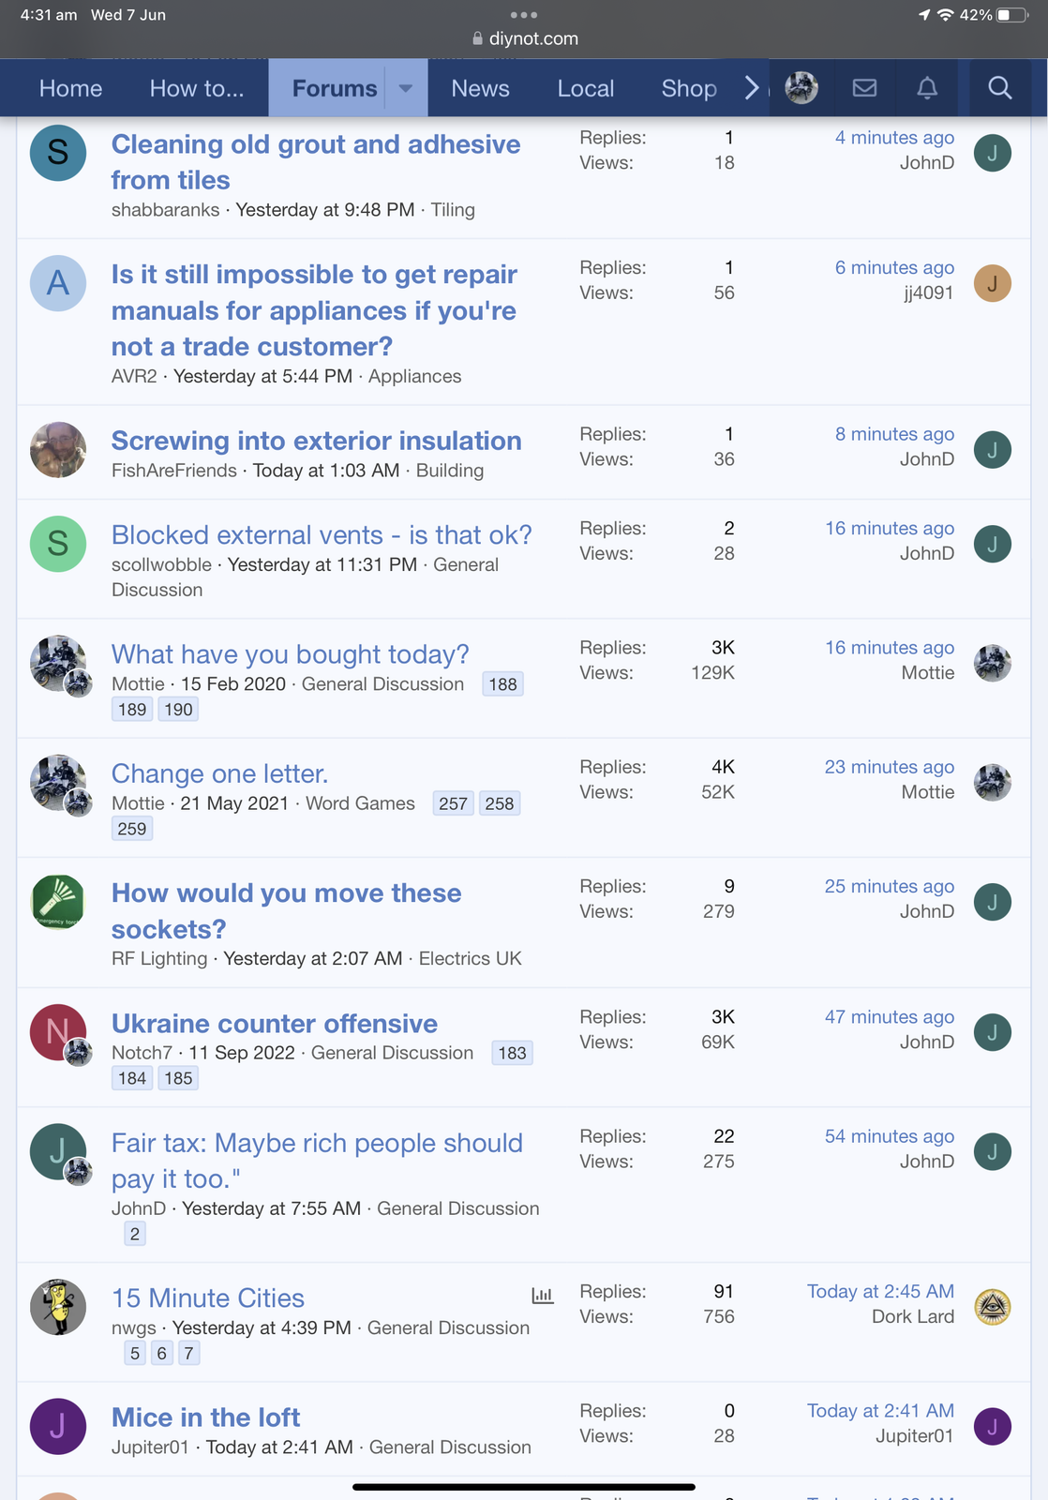Open the search magnifier icon
This screenshot has width=1048, height=1500.
coord(999,88)
